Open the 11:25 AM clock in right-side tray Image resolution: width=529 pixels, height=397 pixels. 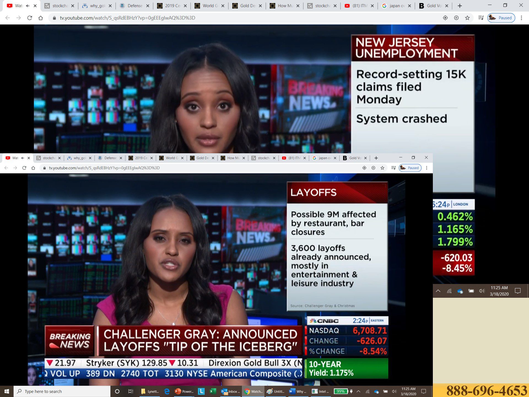coord(499,291)
